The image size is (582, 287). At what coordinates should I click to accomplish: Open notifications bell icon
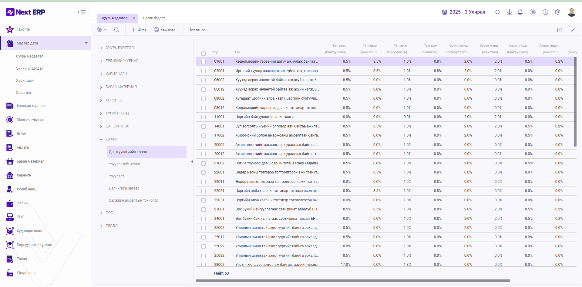(x=520, y=12)
